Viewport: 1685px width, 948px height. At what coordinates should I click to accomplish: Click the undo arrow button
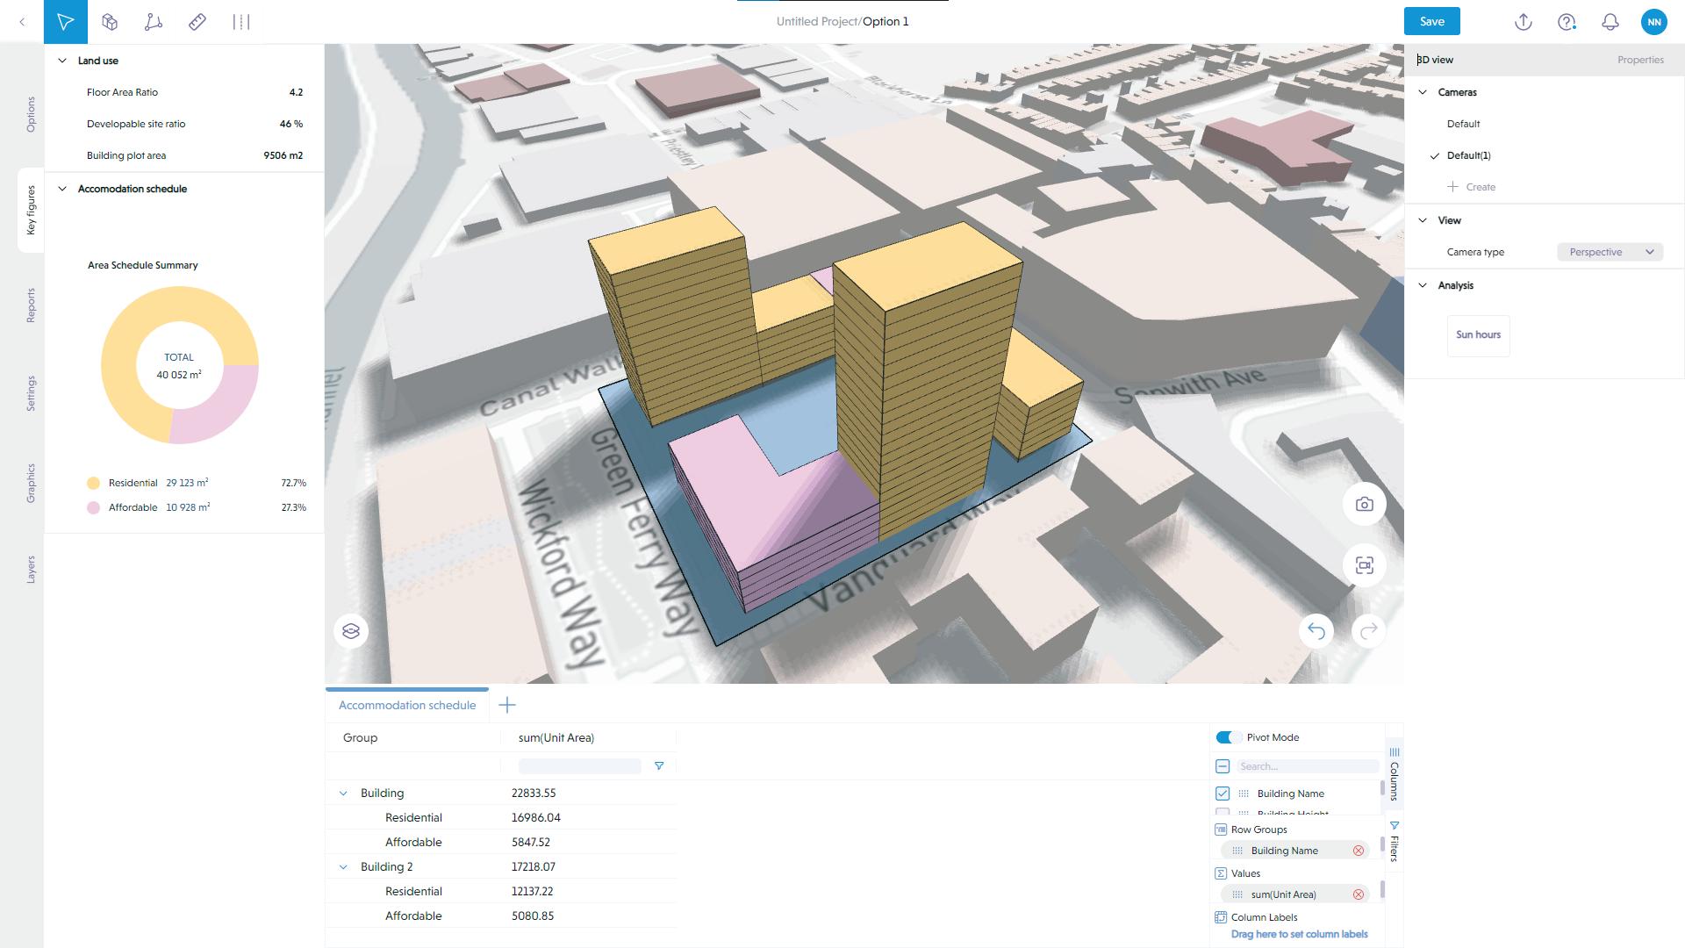(x=1316, y=630)
